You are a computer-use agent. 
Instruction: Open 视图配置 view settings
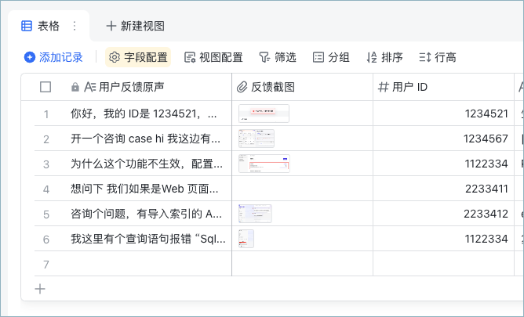tap(213, 57)
